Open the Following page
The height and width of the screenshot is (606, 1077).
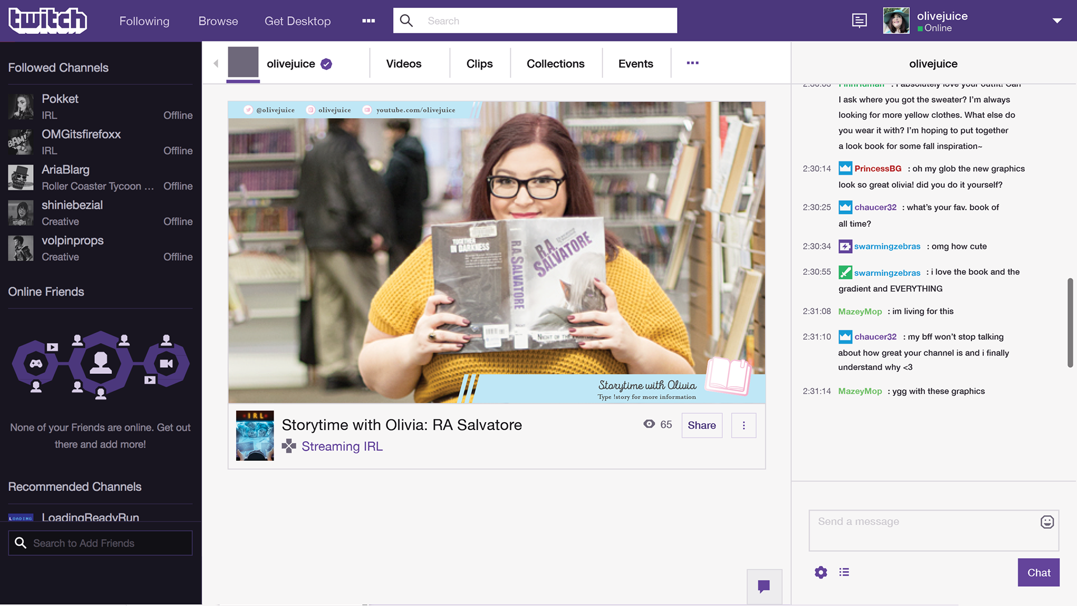click(x=144, y=21)
